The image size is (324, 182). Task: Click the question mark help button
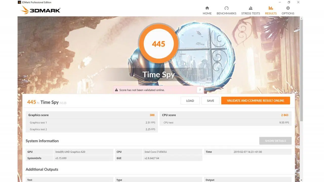point(200,90)
